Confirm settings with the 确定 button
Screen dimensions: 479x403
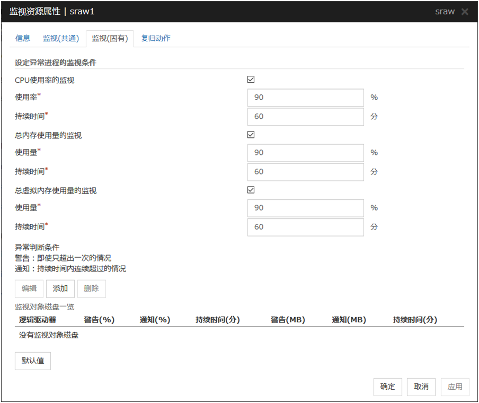pos(387,387)
